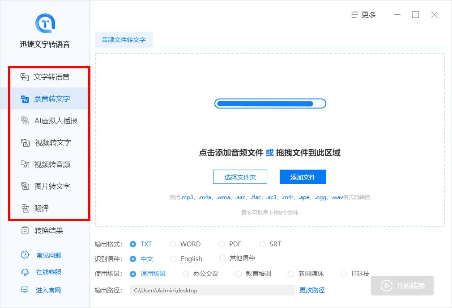Click 更改路径 to change output path
This screenshot has height=308, width=452.
pyautogui.click(x=311, y=290)
